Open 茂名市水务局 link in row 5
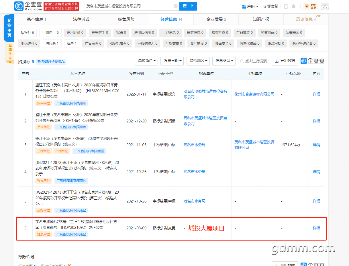The image size is (349, 266). (195, 201)
